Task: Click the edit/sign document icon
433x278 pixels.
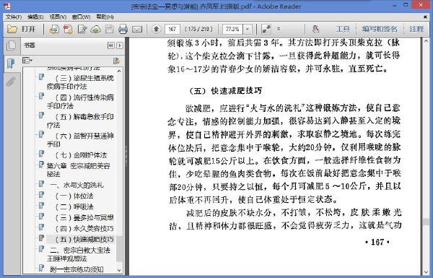Action: (x=82, y=29)
